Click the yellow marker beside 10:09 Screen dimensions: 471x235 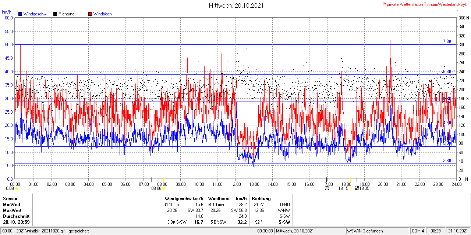click(x=16, y=188)
